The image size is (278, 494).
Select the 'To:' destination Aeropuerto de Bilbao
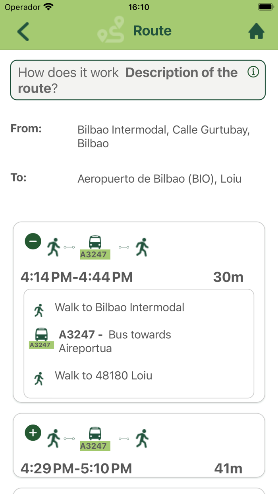pos(159,179)
